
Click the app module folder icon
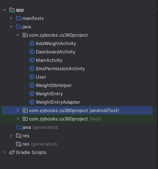(12, 10)
